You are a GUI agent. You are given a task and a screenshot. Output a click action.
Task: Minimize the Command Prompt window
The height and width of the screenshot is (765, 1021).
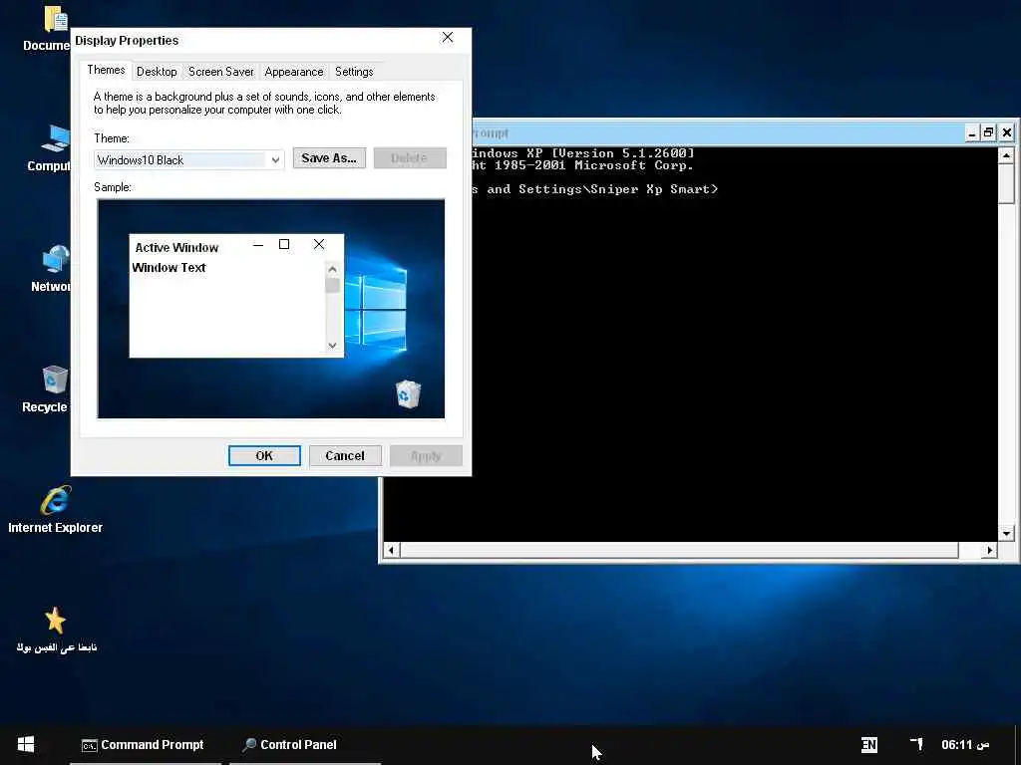click(x=972, y=133)
